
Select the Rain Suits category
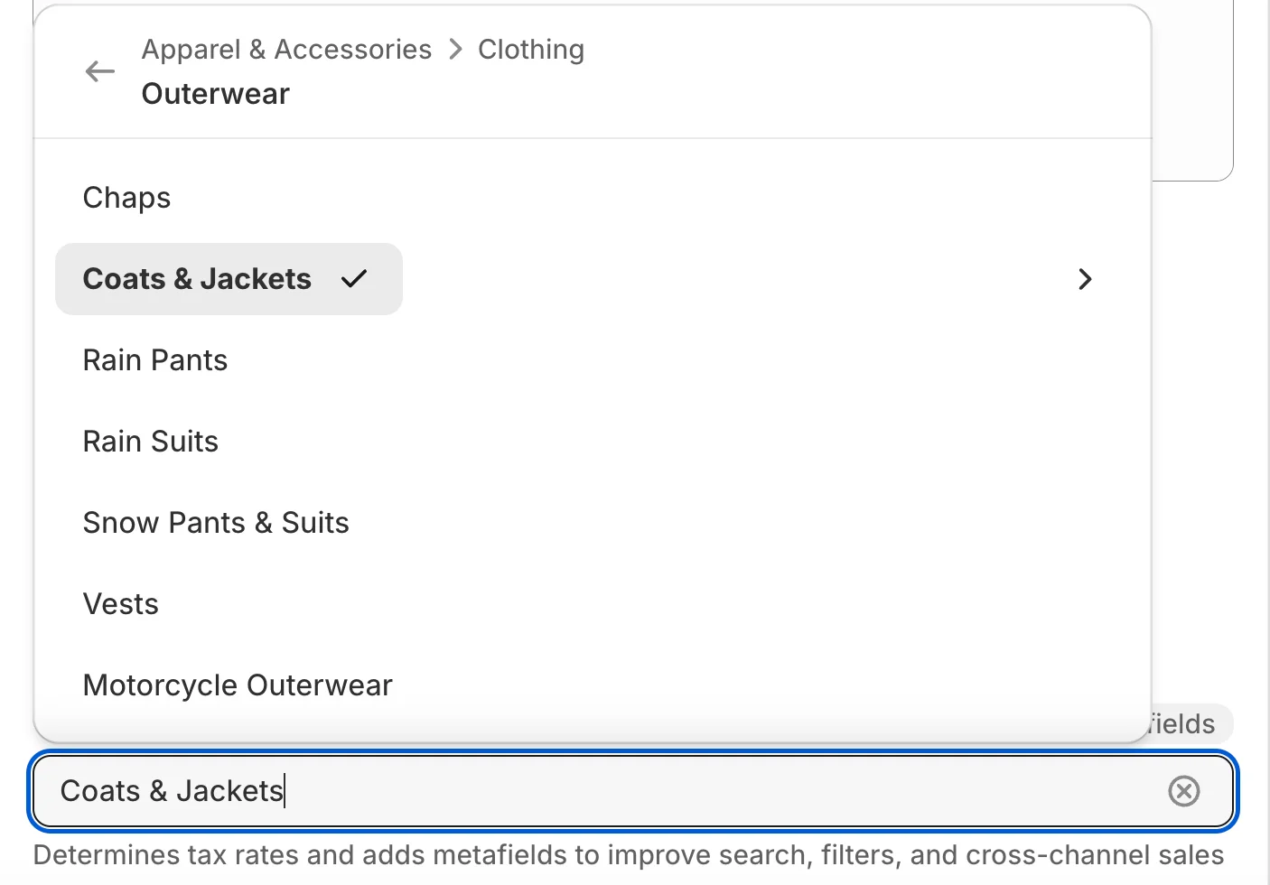tap(150, 441)
